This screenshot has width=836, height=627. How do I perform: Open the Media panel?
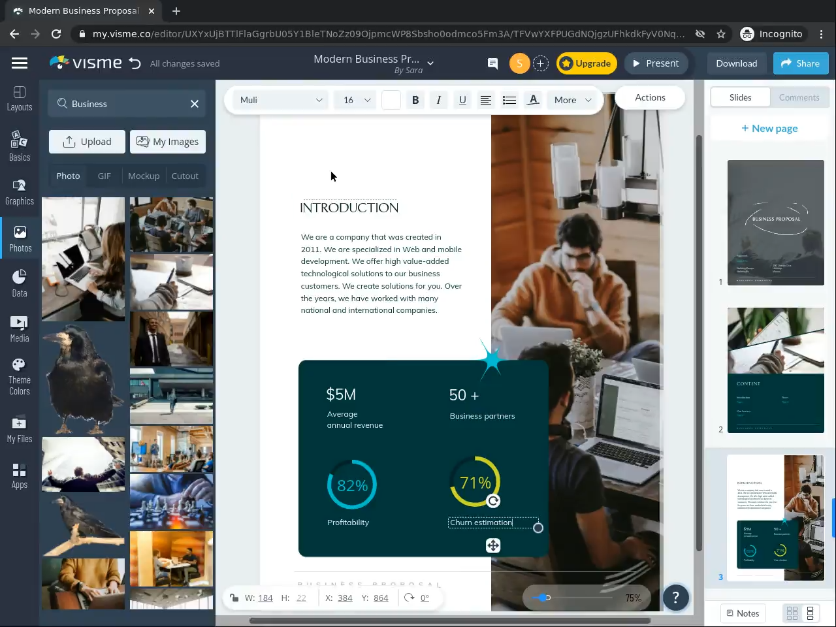pos(20,329)
